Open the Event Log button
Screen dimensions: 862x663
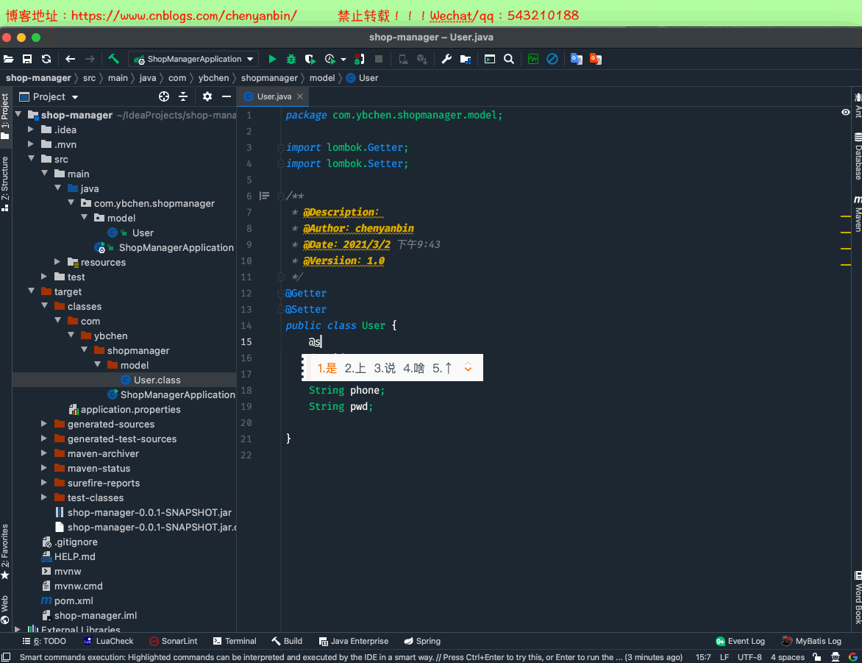[740, 641]
